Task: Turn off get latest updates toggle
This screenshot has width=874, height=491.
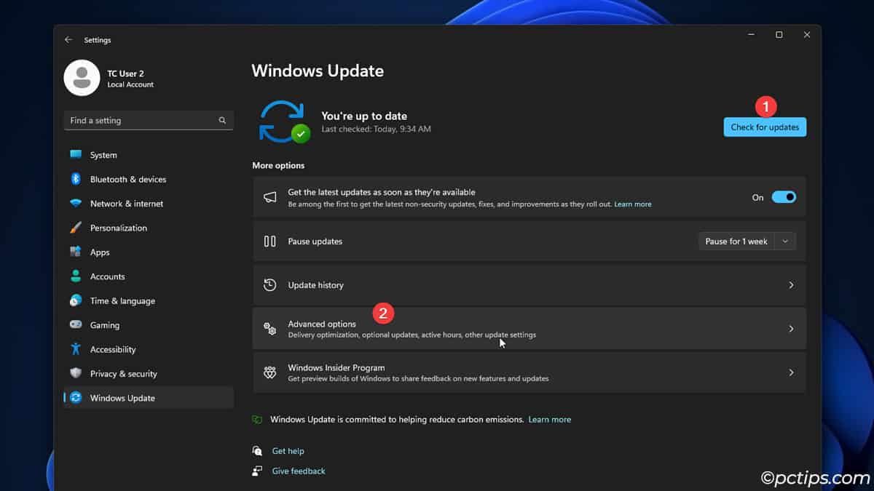Action: (784, 197)
